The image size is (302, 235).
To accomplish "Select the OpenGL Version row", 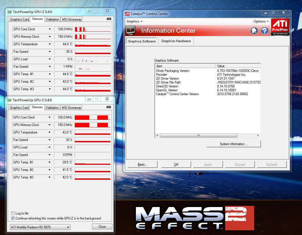I will click(x=208, y=90).
